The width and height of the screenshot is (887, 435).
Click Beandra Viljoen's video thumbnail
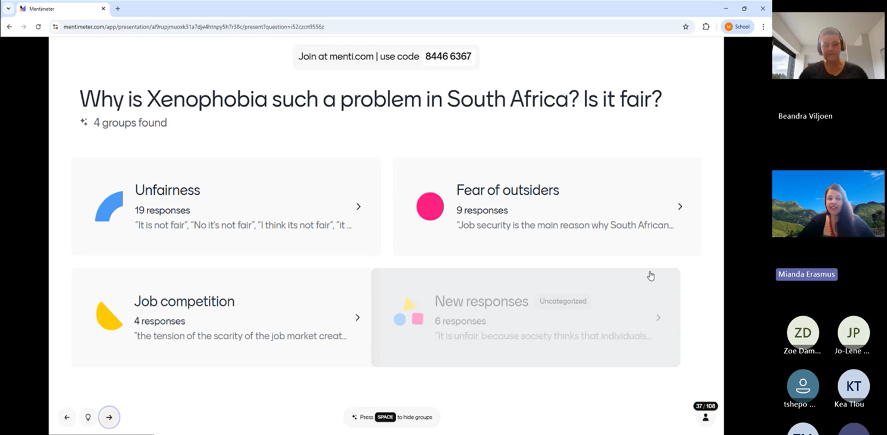pyautogui.click(x=828, y=45)
